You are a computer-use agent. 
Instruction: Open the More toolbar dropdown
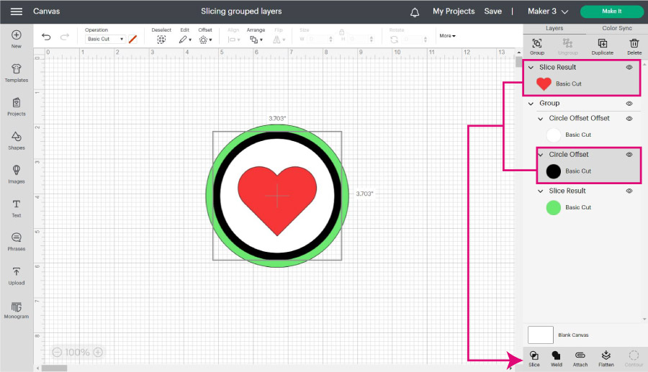point(448,36)
